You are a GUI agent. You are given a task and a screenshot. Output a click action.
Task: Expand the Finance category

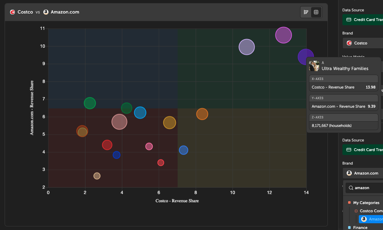pyautogui.click(x=358, y=227)
